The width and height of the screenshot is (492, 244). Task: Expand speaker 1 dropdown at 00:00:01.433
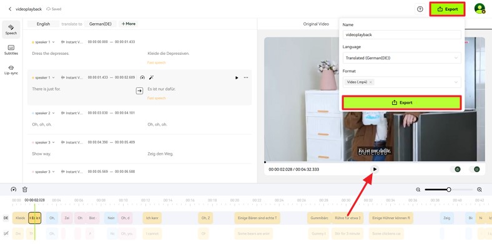coord(53,77)
